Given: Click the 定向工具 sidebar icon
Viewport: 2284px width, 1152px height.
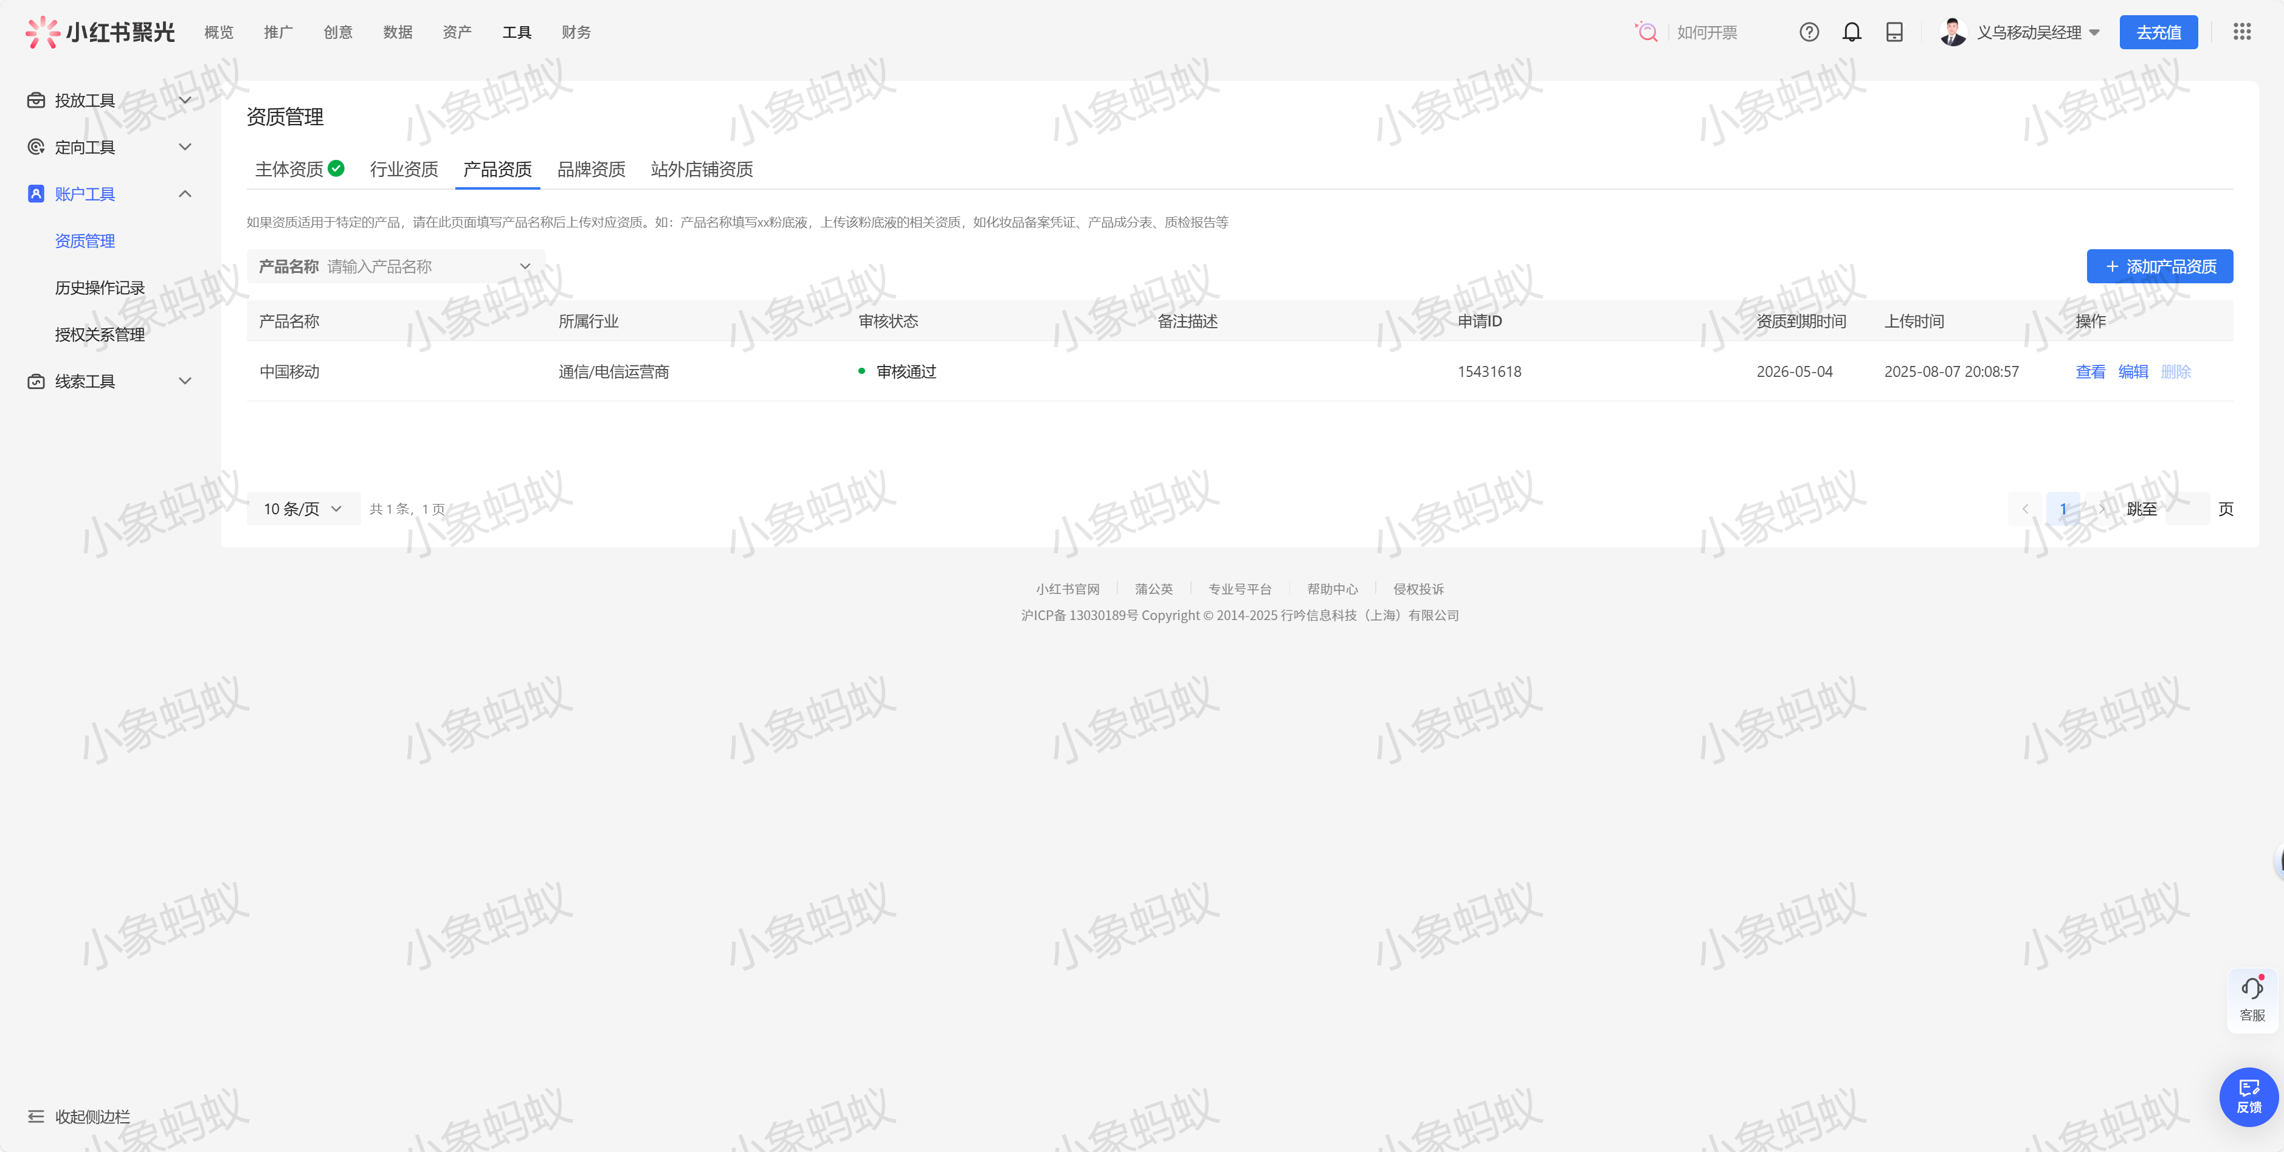Looking at the screenshot, I should (35, 147).
